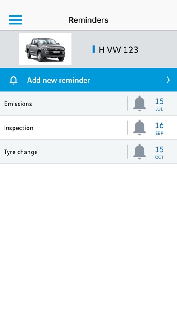The width and height of the screenshot is (177, 315).
Task: Tap the Reminders page title
Action: click(x=88, y=20)
